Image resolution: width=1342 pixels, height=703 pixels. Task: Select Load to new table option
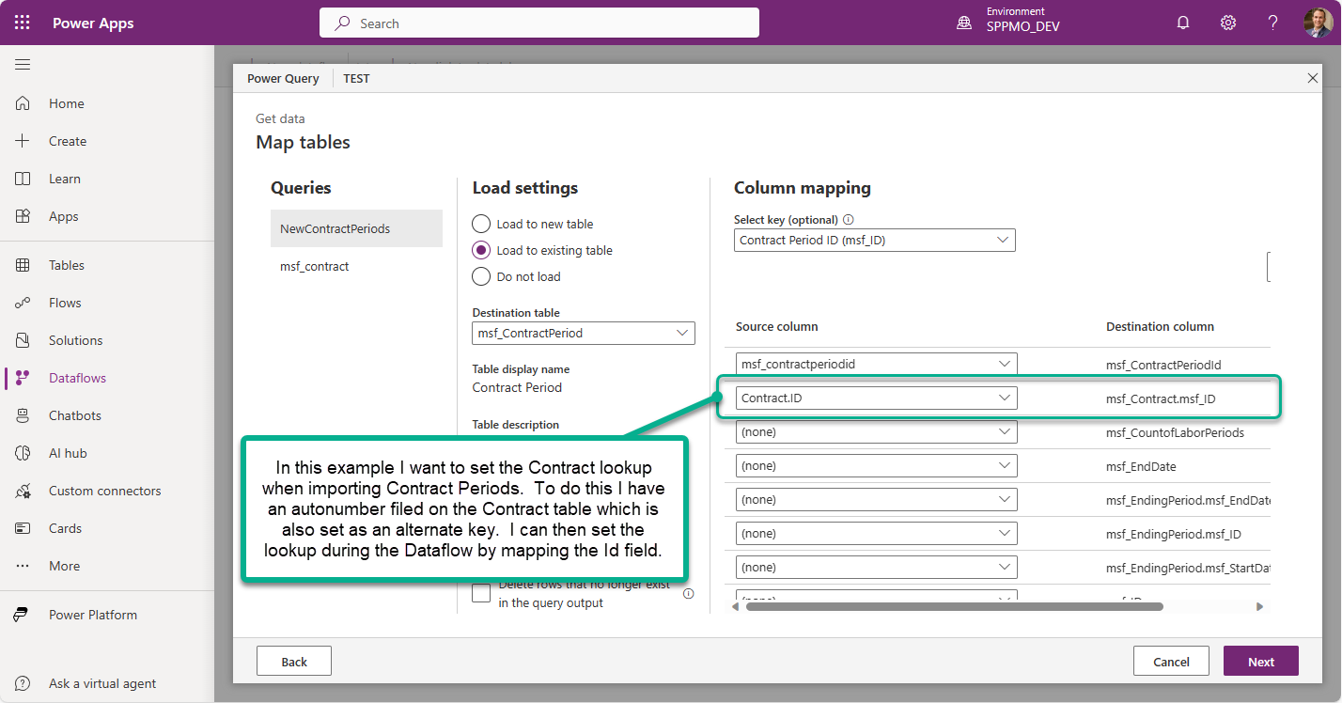[x=481, y=224]
